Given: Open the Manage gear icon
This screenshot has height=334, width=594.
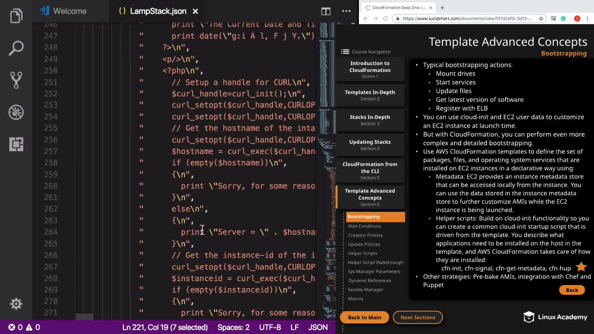Looking at the screenshot, I should pyautogui.click(x=16, y=304).
